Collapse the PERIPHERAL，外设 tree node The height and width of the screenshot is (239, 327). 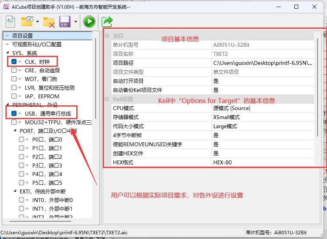pos(8,105)
